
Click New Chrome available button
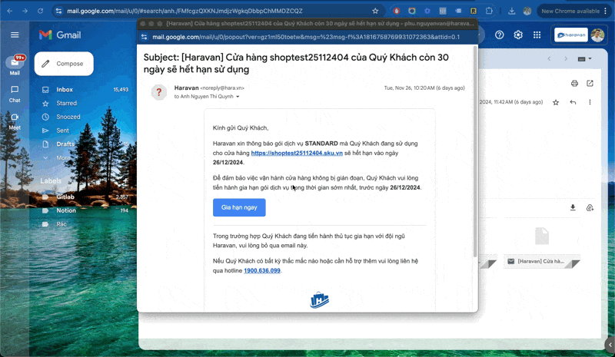pyautogui.click(x=570, y=11)
